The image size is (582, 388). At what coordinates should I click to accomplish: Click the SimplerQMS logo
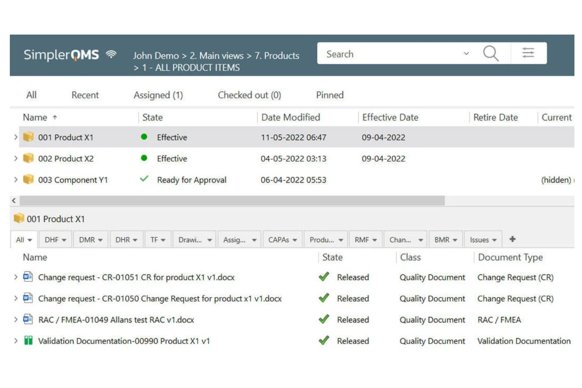tap(63, 55)
